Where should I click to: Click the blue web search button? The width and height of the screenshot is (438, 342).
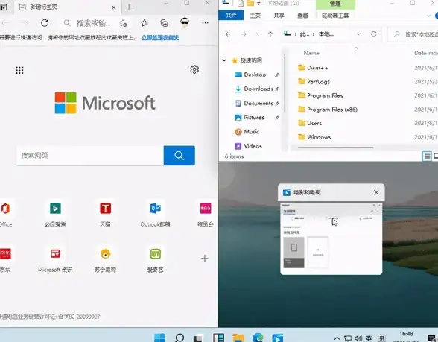(180, 155)
